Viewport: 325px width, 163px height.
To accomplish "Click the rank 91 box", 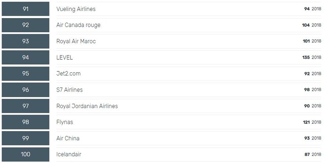I will pos(26,9).
